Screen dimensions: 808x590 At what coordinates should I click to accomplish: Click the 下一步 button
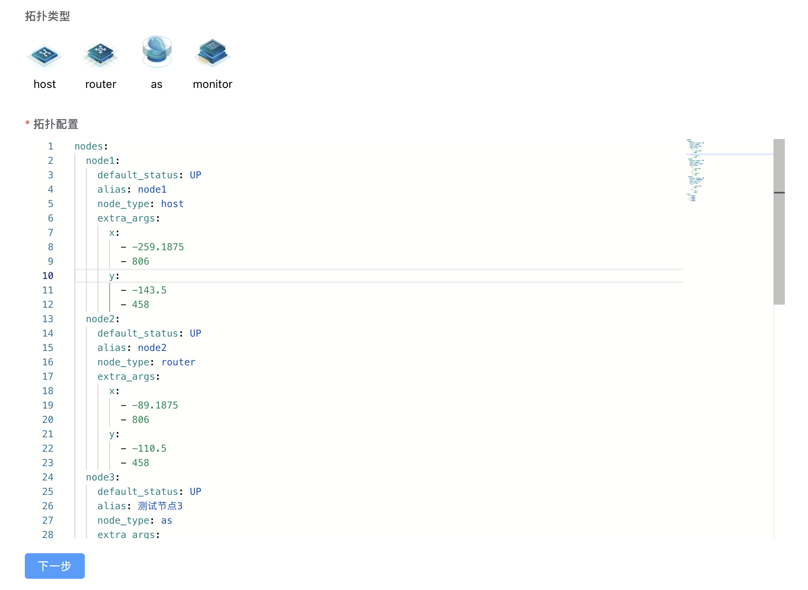[55, 566]
